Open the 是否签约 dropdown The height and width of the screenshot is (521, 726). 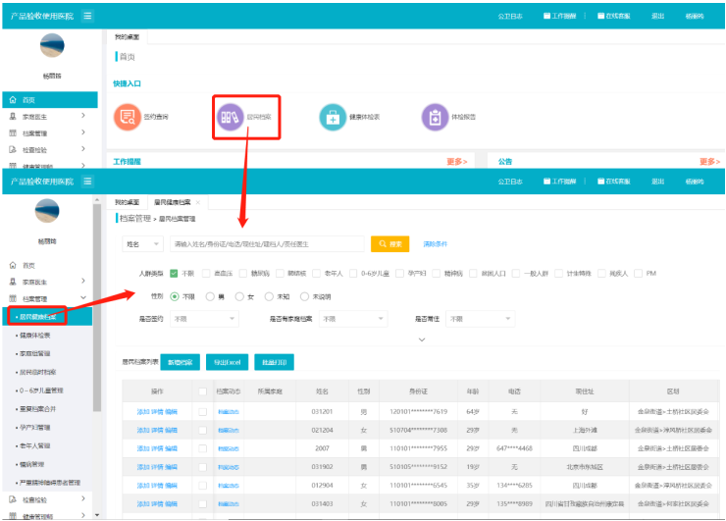tap(204, 319)
